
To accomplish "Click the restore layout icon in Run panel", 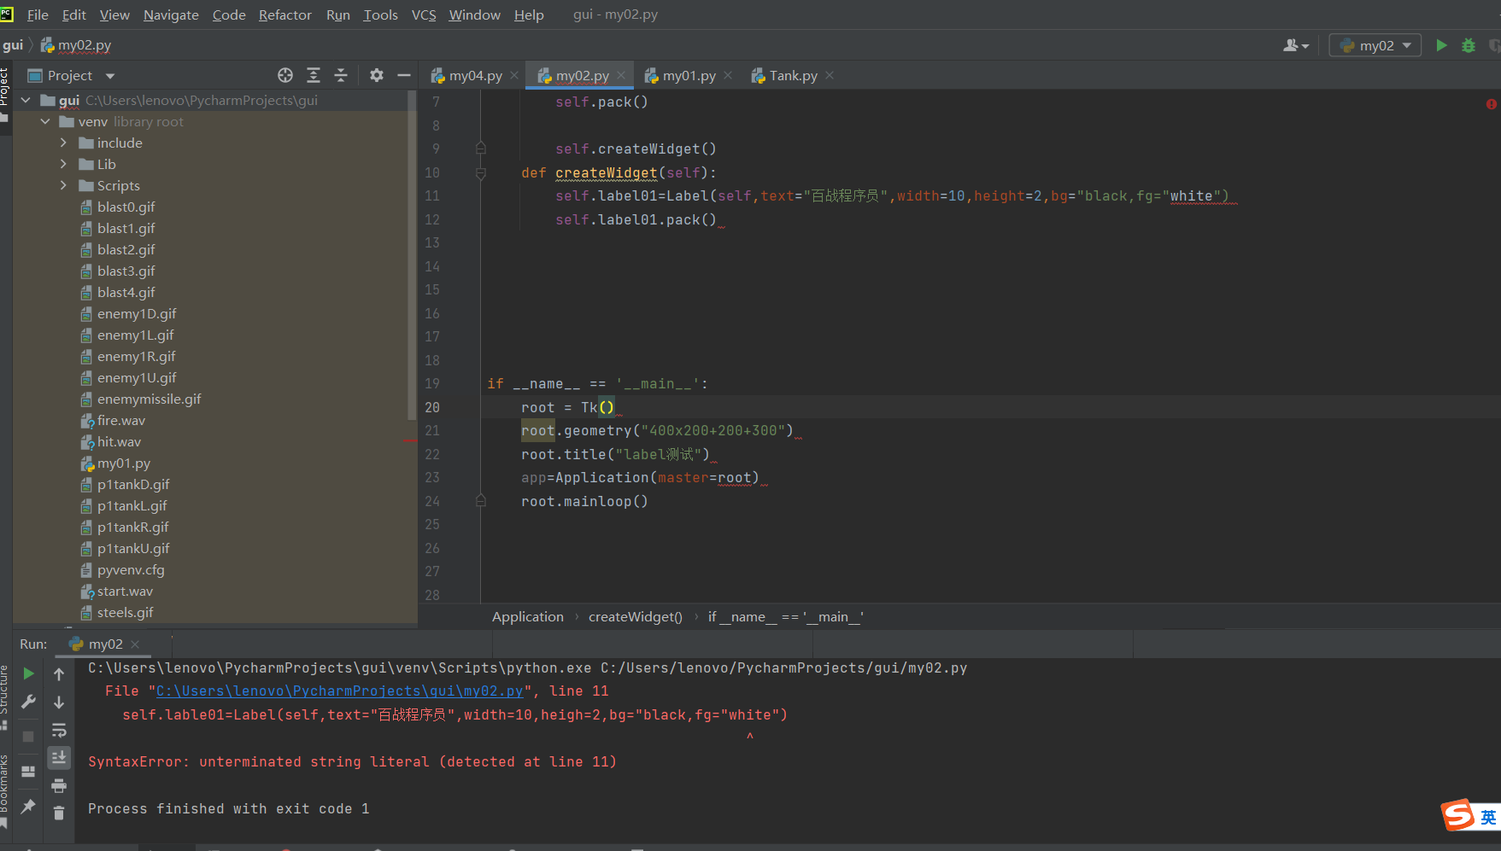I will (28, 771).
